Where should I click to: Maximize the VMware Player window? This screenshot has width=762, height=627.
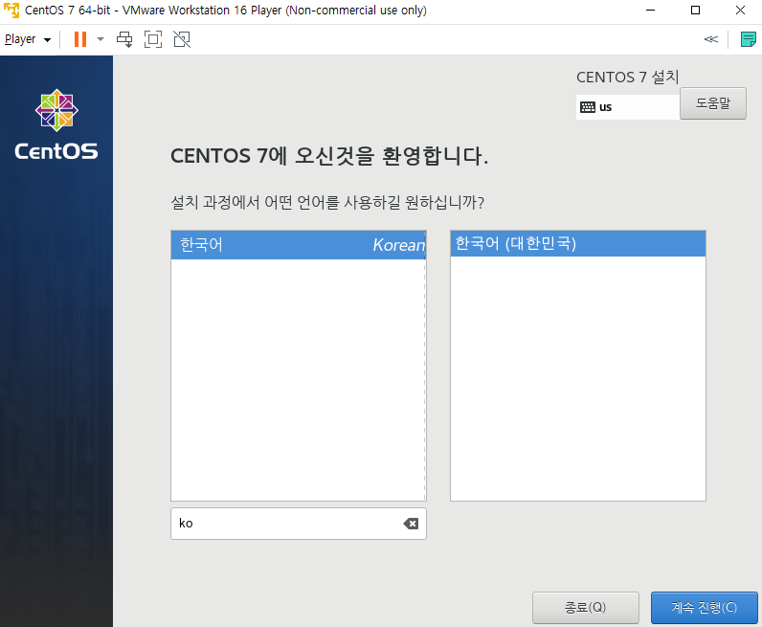coord(695,11)
